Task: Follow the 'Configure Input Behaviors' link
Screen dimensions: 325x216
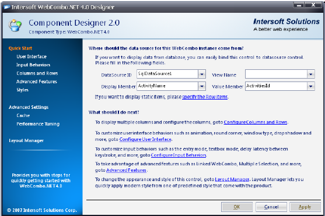Action: pos(179,155)
